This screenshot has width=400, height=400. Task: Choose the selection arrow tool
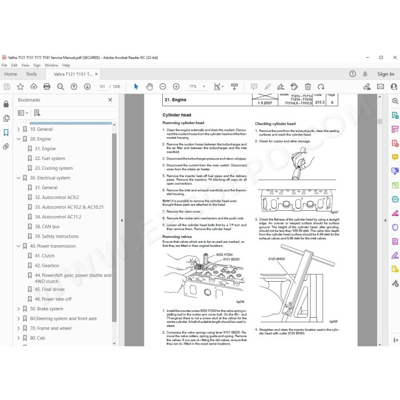pyautogui.click(x=136, y=87)
